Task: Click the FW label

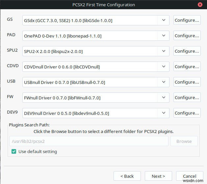Action: coord(10,97)
